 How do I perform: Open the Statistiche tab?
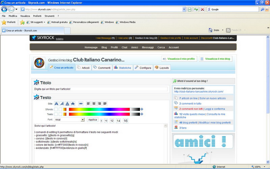click(x=123, y=68)
